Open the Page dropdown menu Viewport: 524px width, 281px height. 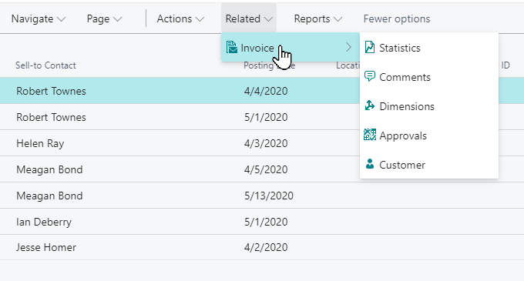click(104, 18)
